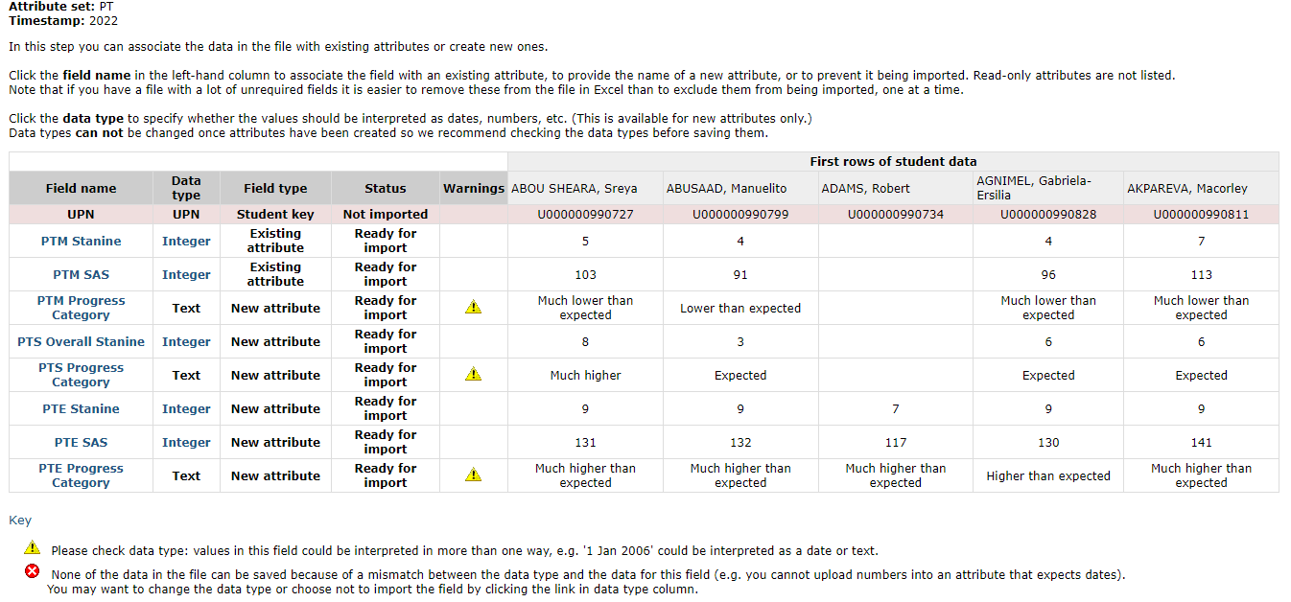Image resolution: width=1291 pixels, height=602 pixels.
Task: Select student ABOU SHEARA, Sreya column header
Action: click(585, 188)
